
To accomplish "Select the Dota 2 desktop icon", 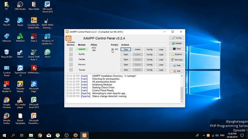I will click(34, 38).
